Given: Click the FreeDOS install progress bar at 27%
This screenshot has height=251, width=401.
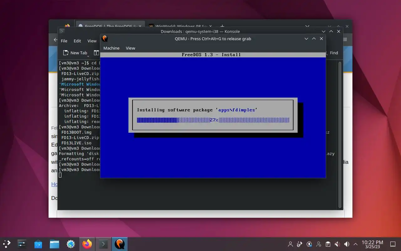Looking at the screenshot, I should pyautogui.click(x=213, y=120).
